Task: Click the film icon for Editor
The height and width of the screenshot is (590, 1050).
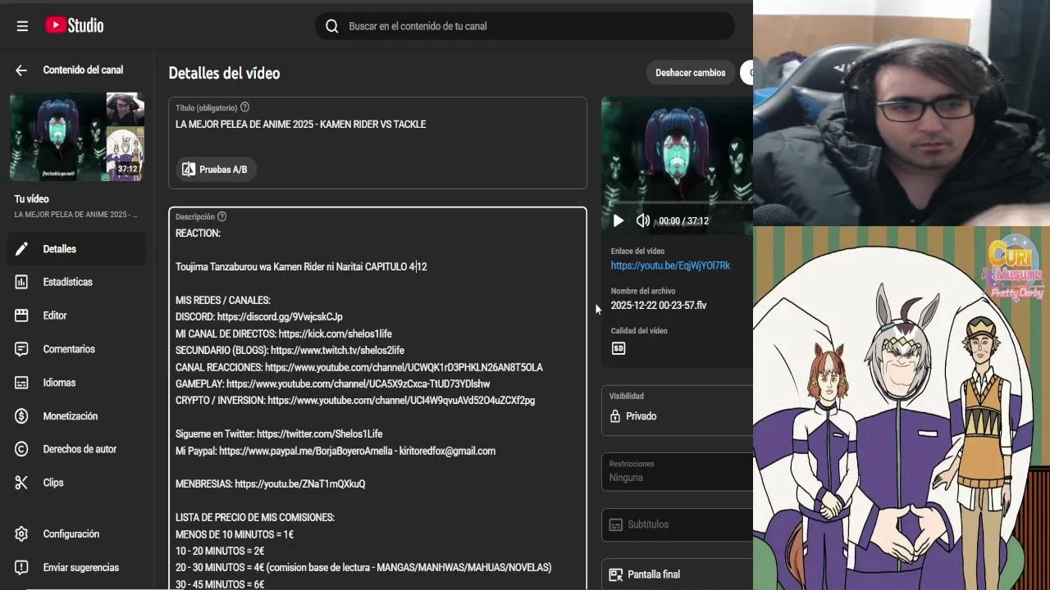Action: 22,315
